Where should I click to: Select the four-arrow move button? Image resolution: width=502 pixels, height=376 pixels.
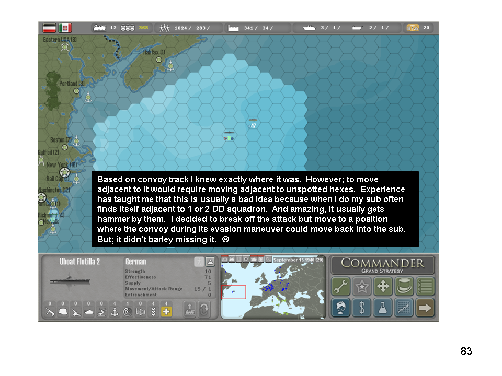383,287
